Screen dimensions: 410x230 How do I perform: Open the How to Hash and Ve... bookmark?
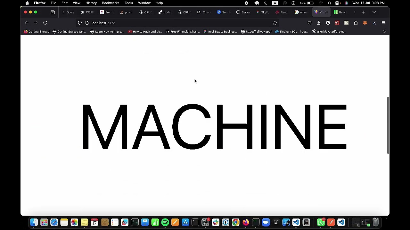coord(145,31)
